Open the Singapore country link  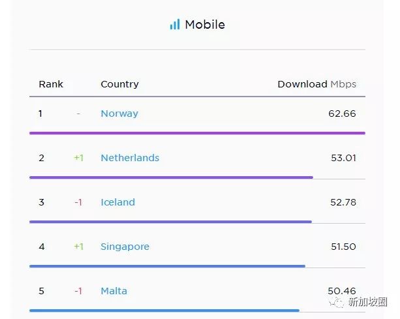click(125, 247)
